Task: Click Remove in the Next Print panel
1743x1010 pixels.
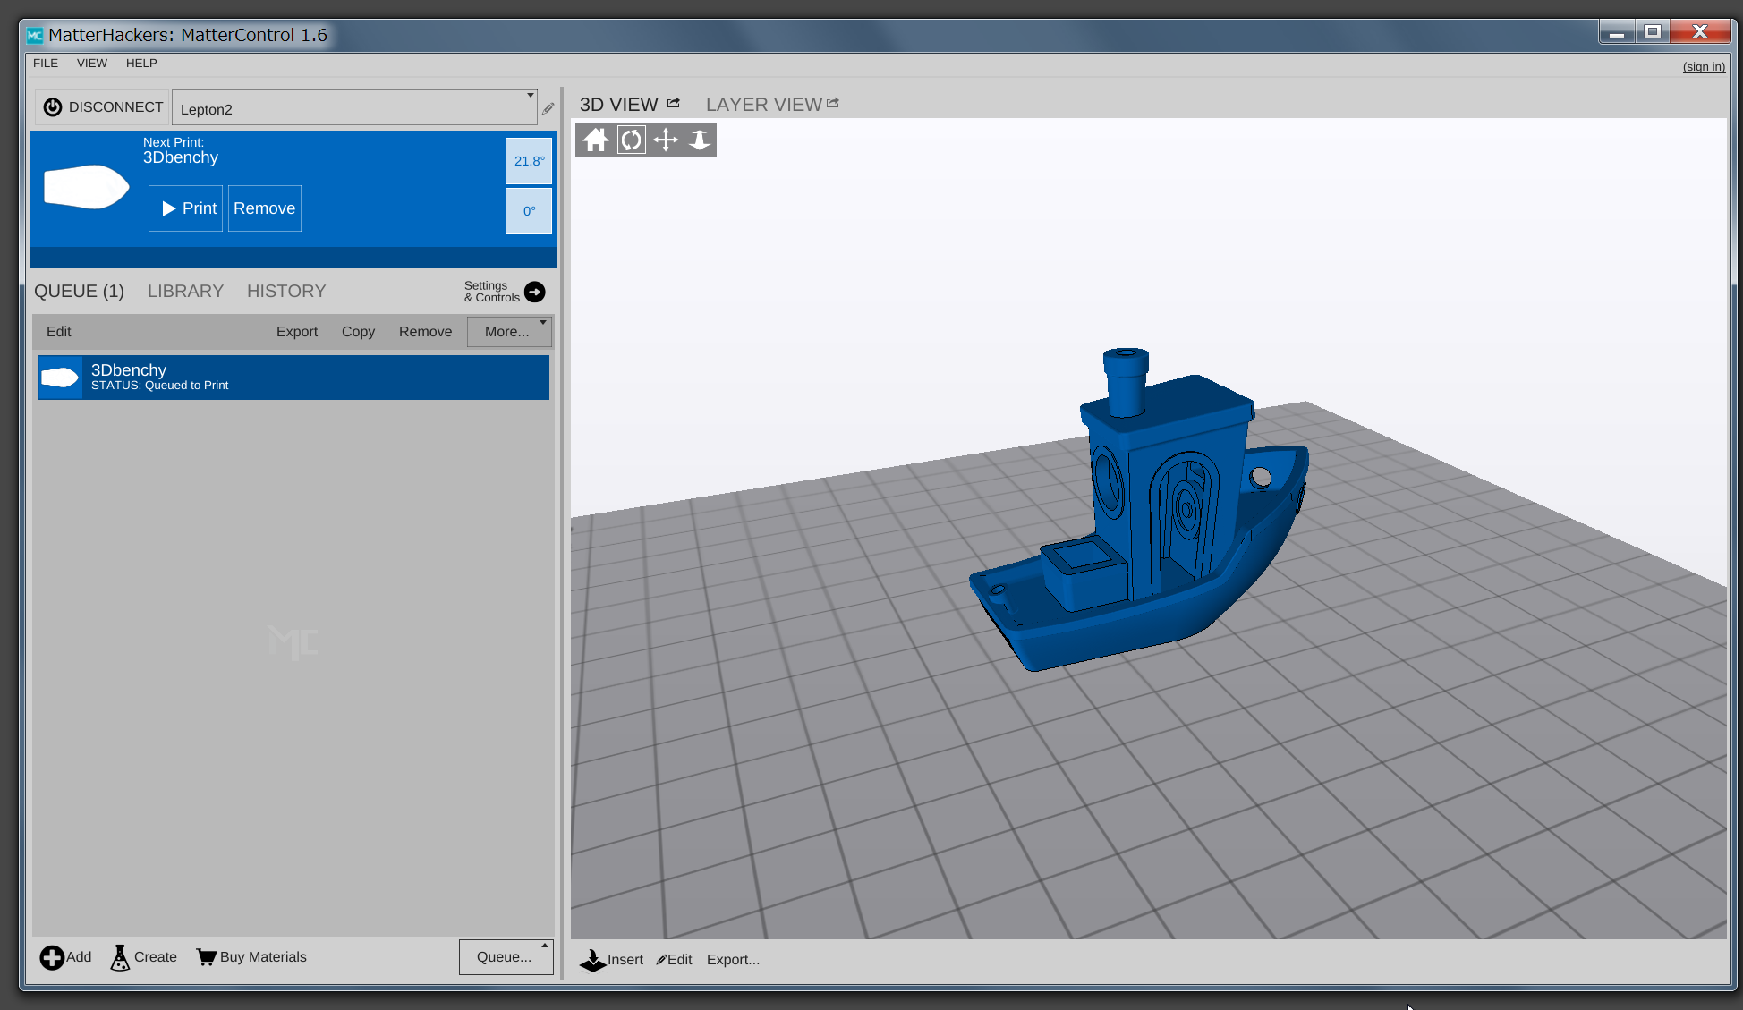Action: (x=265, y=208)
